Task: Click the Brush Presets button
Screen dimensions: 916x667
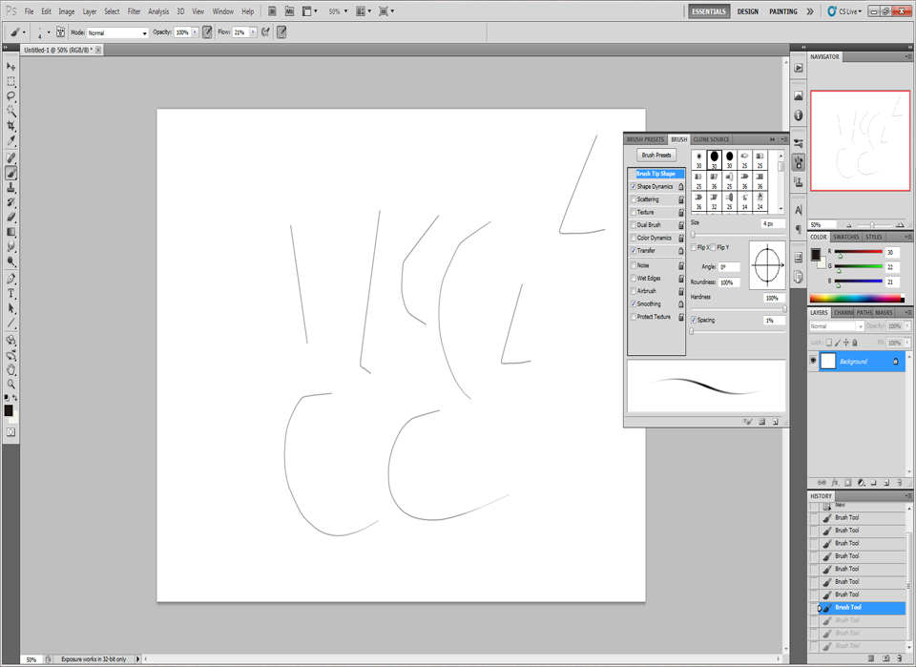Action: tap(656, 155)
